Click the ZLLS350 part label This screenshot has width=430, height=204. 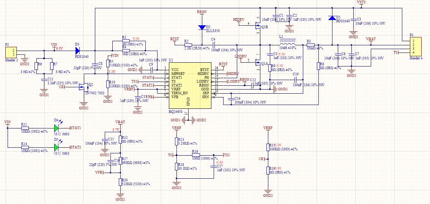coord(213,31)
